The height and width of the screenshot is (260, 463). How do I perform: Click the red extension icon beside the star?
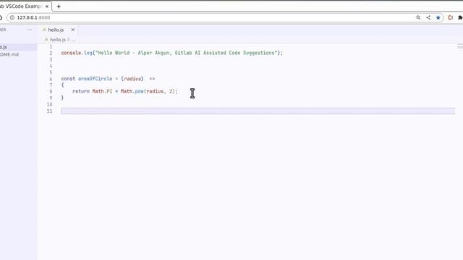click(450, 17)
